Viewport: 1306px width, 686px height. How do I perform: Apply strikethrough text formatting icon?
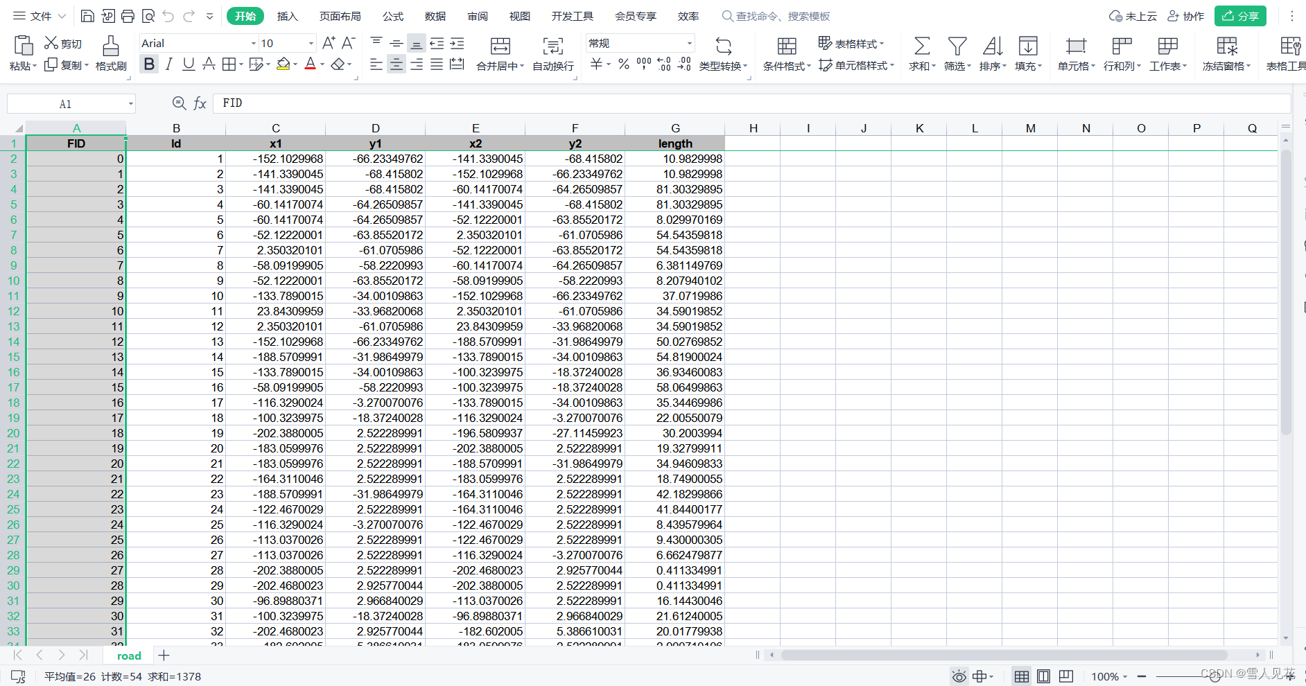point(209,64)
